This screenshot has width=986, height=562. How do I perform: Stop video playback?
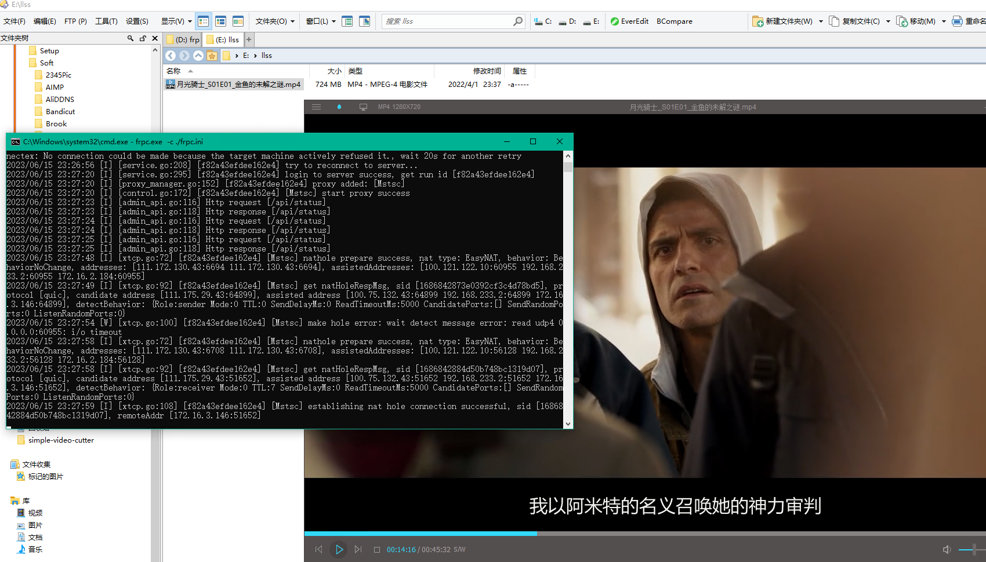[x=377, y=550]
